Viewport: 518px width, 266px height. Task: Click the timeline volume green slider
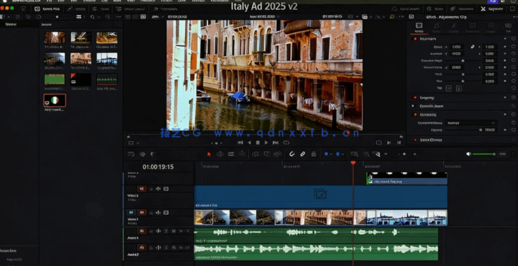point(484,154)
